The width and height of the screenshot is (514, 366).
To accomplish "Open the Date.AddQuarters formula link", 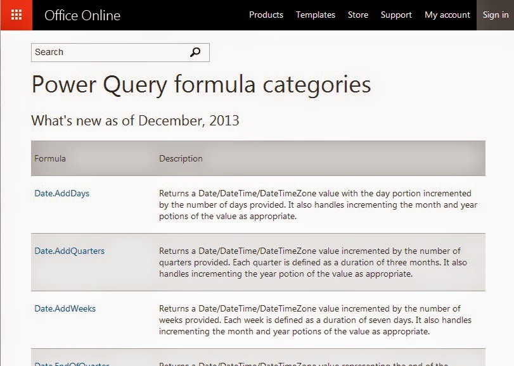I will [x=70, y=251].
